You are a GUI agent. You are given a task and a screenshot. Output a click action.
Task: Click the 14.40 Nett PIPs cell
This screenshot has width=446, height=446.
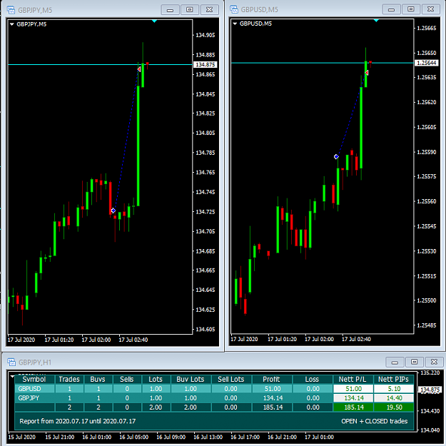point(394,398)
